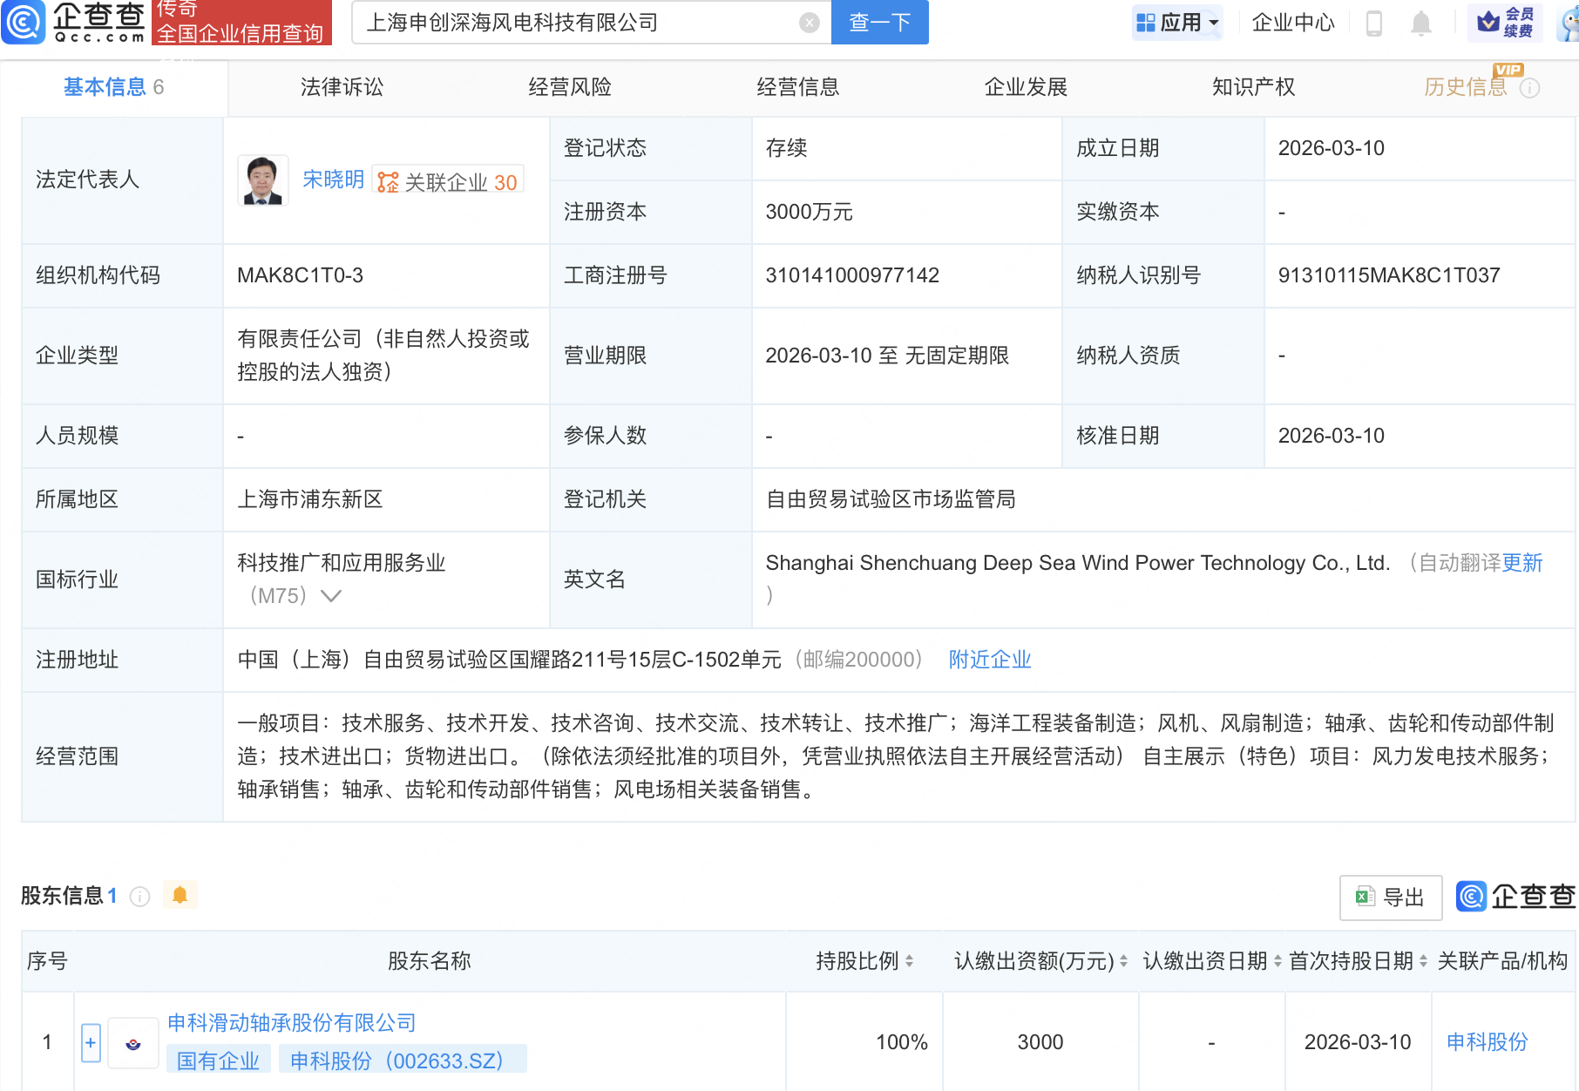Click the bell icon next to 股东信息
This screenshot has width=1579, height=1091.
point(180,895)
